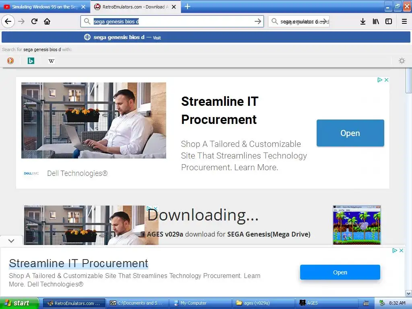The height and width of the screenshot is (309, 412).
Task: Click inside the address bar text field
Action: pyautogui.click(x=172, y=21)
